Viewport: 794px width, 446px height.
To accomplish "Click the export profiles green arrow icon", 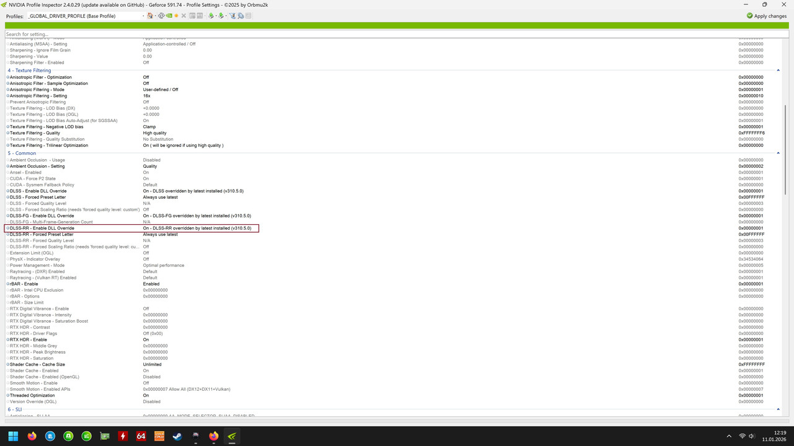I will coord(211,15).
